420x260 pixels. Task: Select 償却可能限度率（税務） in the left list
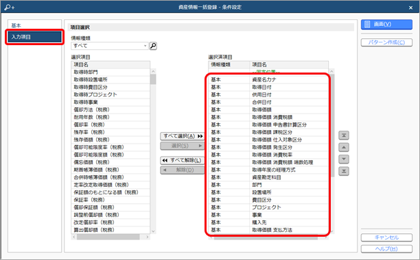click(x=110, y=147)
